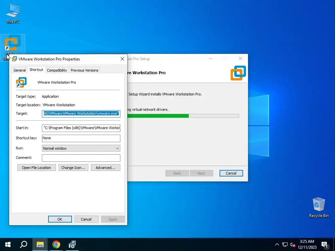Show hidden system tray icons
Viewport: 335px width, 251px height.
click(277, 244)
